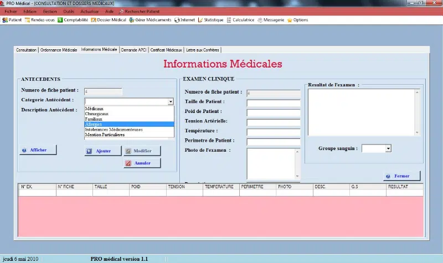Click Rechercher Patient search icon
The height and width of the screenshot is (263, 443).
pyautogui.click(x=121, y=12)
